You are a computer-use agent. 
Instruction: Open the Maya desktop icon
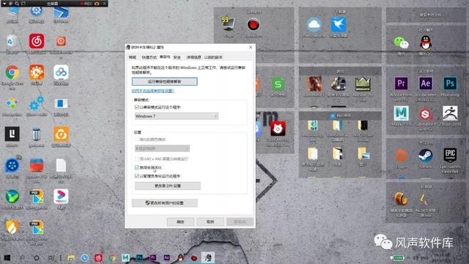[x=401, y=114]
